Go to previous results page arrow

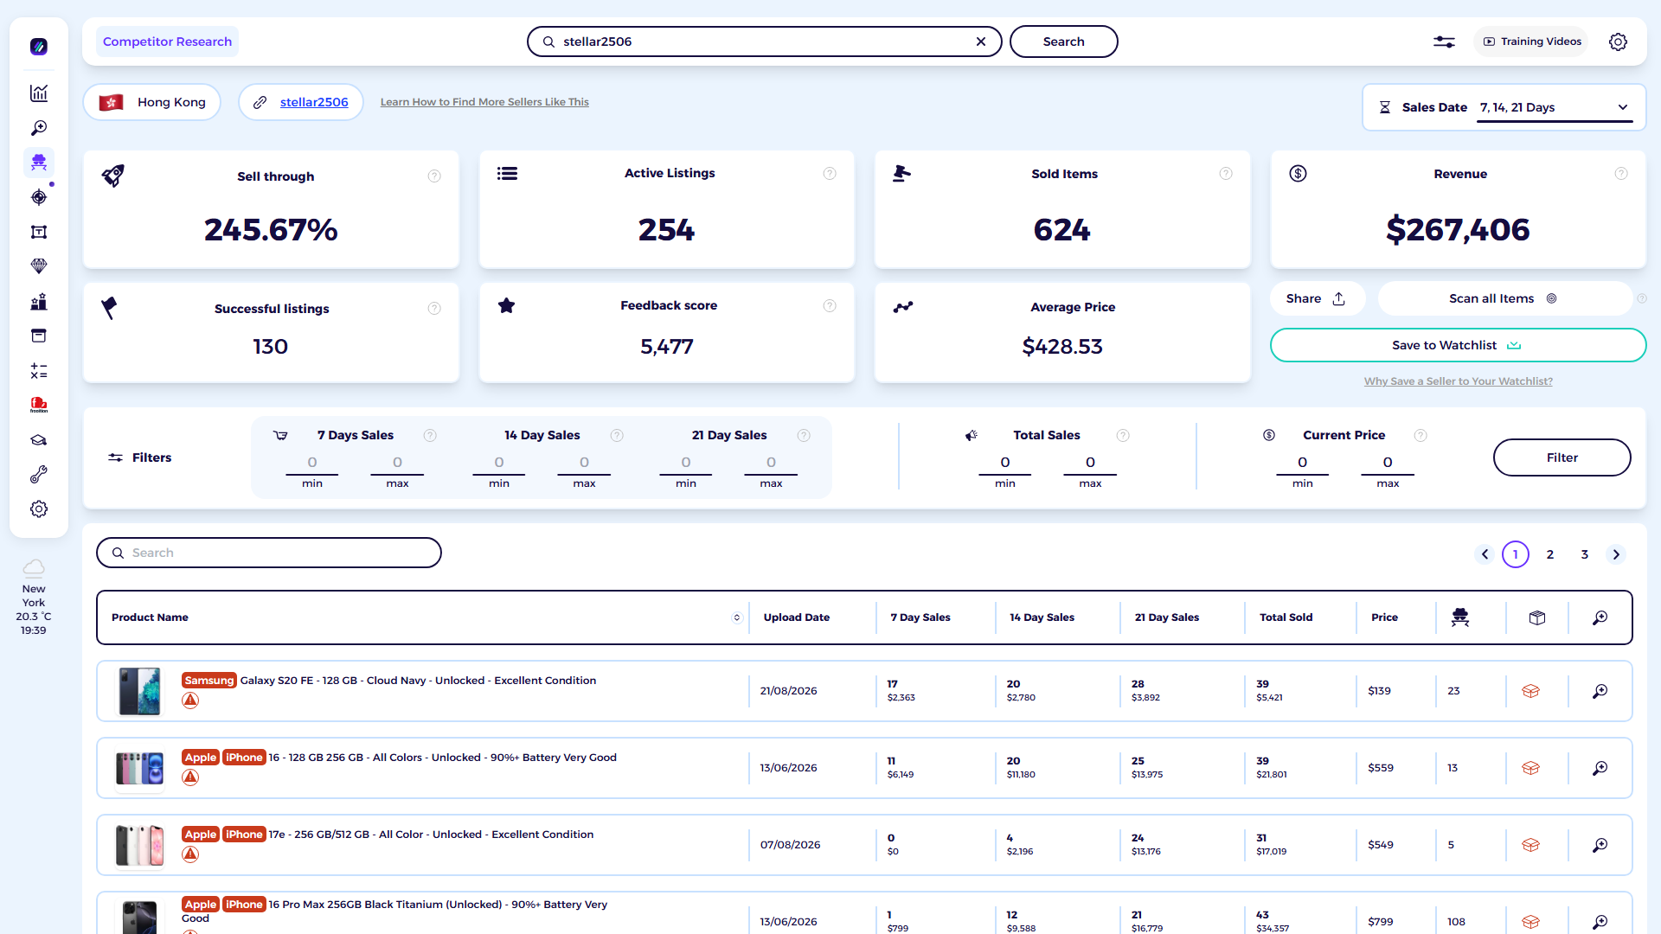(1485, 554)
